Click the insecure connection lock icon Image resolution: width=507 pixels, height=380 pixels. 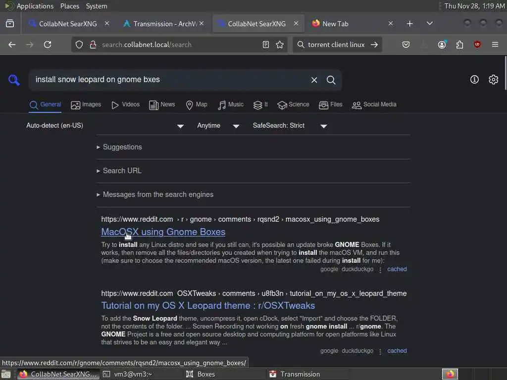[x=93, y=45]
